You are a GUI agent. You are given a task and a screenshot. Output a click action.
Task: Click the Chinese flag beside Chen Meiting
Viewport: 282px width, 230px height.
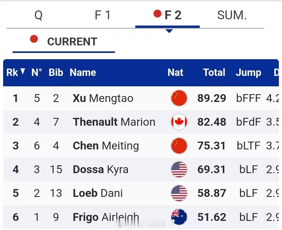point(179,146)
